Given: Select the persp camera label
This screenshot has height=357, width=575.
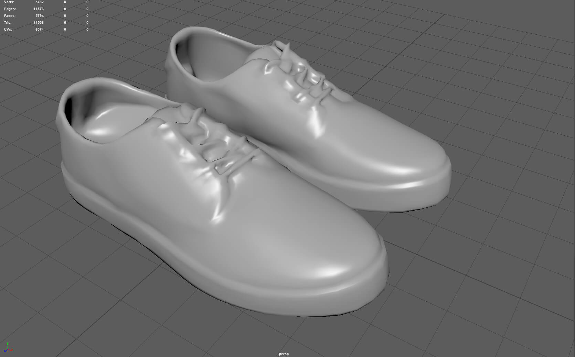Looking at the screenshot, I should pos(284,354).
